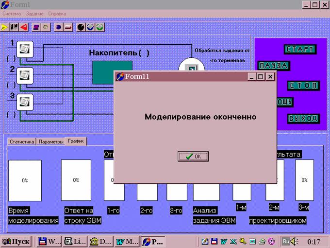Select terminal 1 icon in diagram
Screen dimensions: 330x248
(x=25, y=49)
